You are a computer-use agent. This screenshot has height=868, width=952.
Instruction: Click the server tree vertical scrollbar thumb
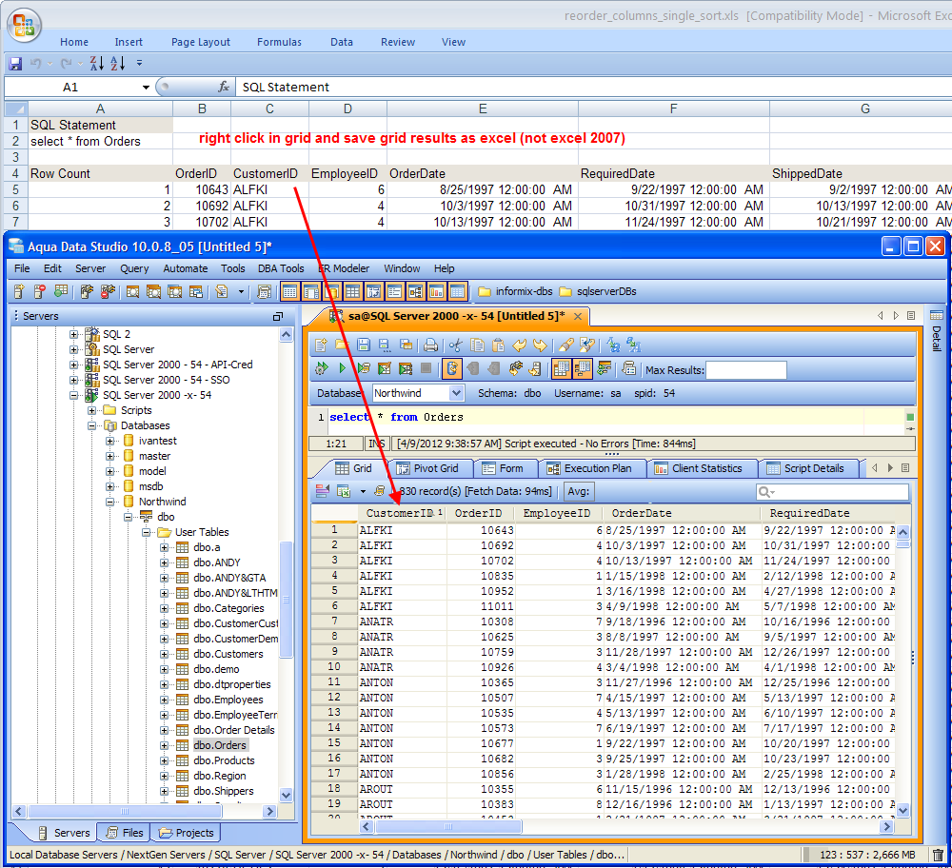pos(286,600)
